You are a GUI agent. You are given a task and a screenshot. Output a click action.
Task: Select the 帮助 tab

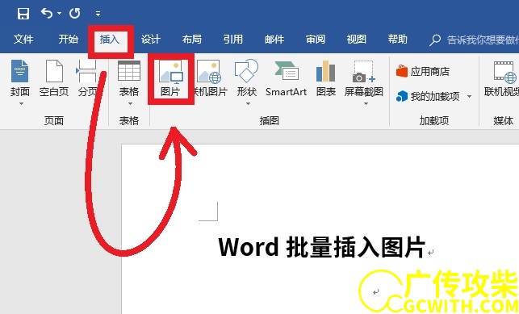click(398, 39)
